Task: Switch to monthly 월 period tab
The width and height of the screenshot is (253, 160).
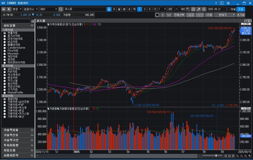Action: pyautogui.click(x=119, y=9)
